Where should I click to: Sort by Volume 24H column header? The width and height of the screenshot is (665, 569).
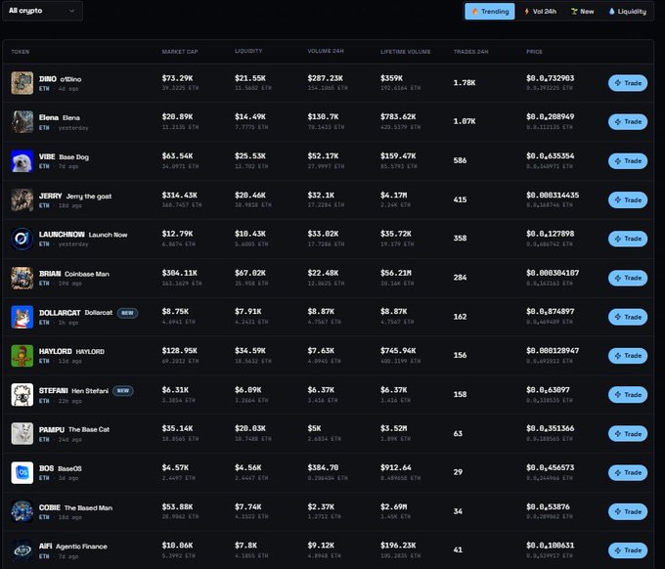tap(326, 51)
